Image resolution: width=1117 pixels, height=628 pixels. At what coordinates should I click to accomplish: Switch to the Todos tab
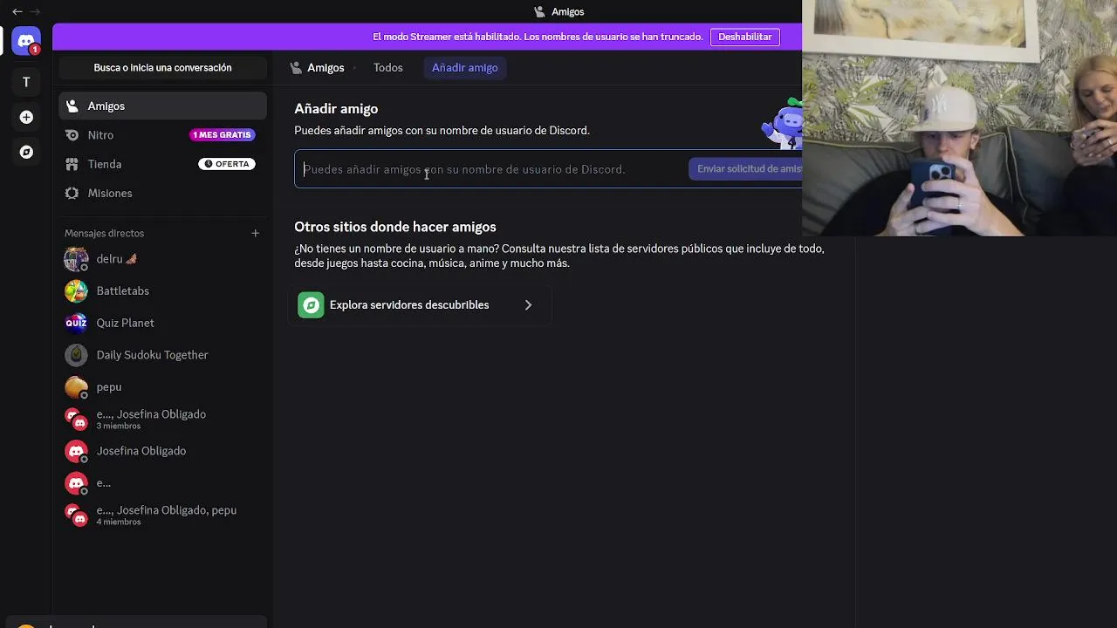pos(387,68)
